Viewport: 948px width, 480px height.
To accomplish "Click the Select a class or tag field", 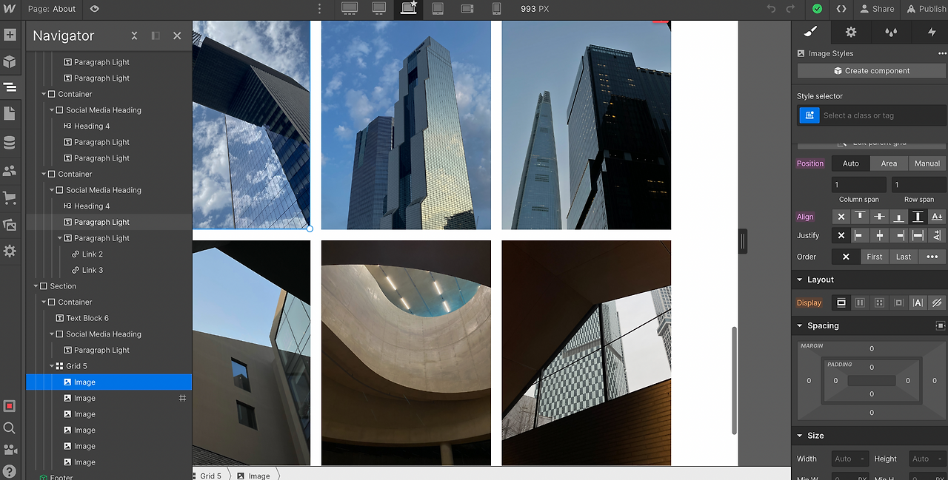I will click(x=883, y=115).
